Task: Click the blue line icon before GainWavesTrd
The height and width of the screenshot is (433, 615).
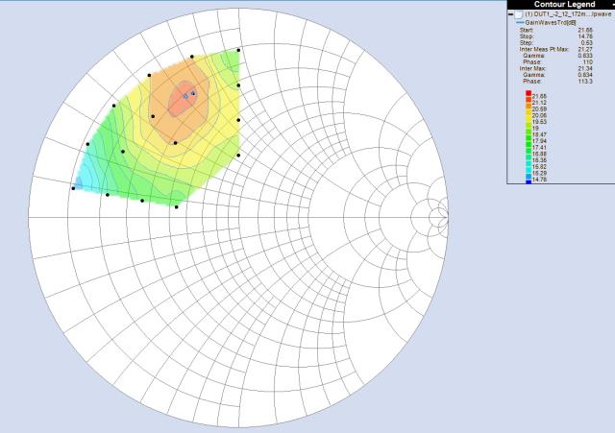Action: [x=521, y=23]
